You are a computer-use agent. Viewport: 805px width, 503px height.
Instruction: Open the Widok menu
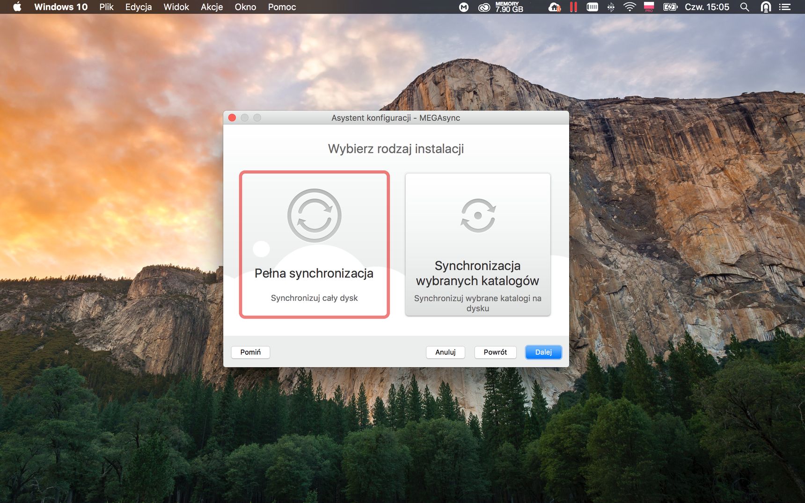(x=176, y=7)
